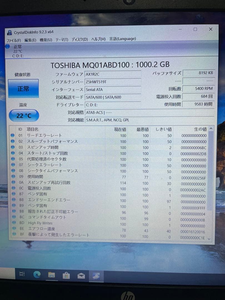Open the Mail app from the taskbar
Screen dimensions: 225x300
pyautogui.click(x=81, y=276)
